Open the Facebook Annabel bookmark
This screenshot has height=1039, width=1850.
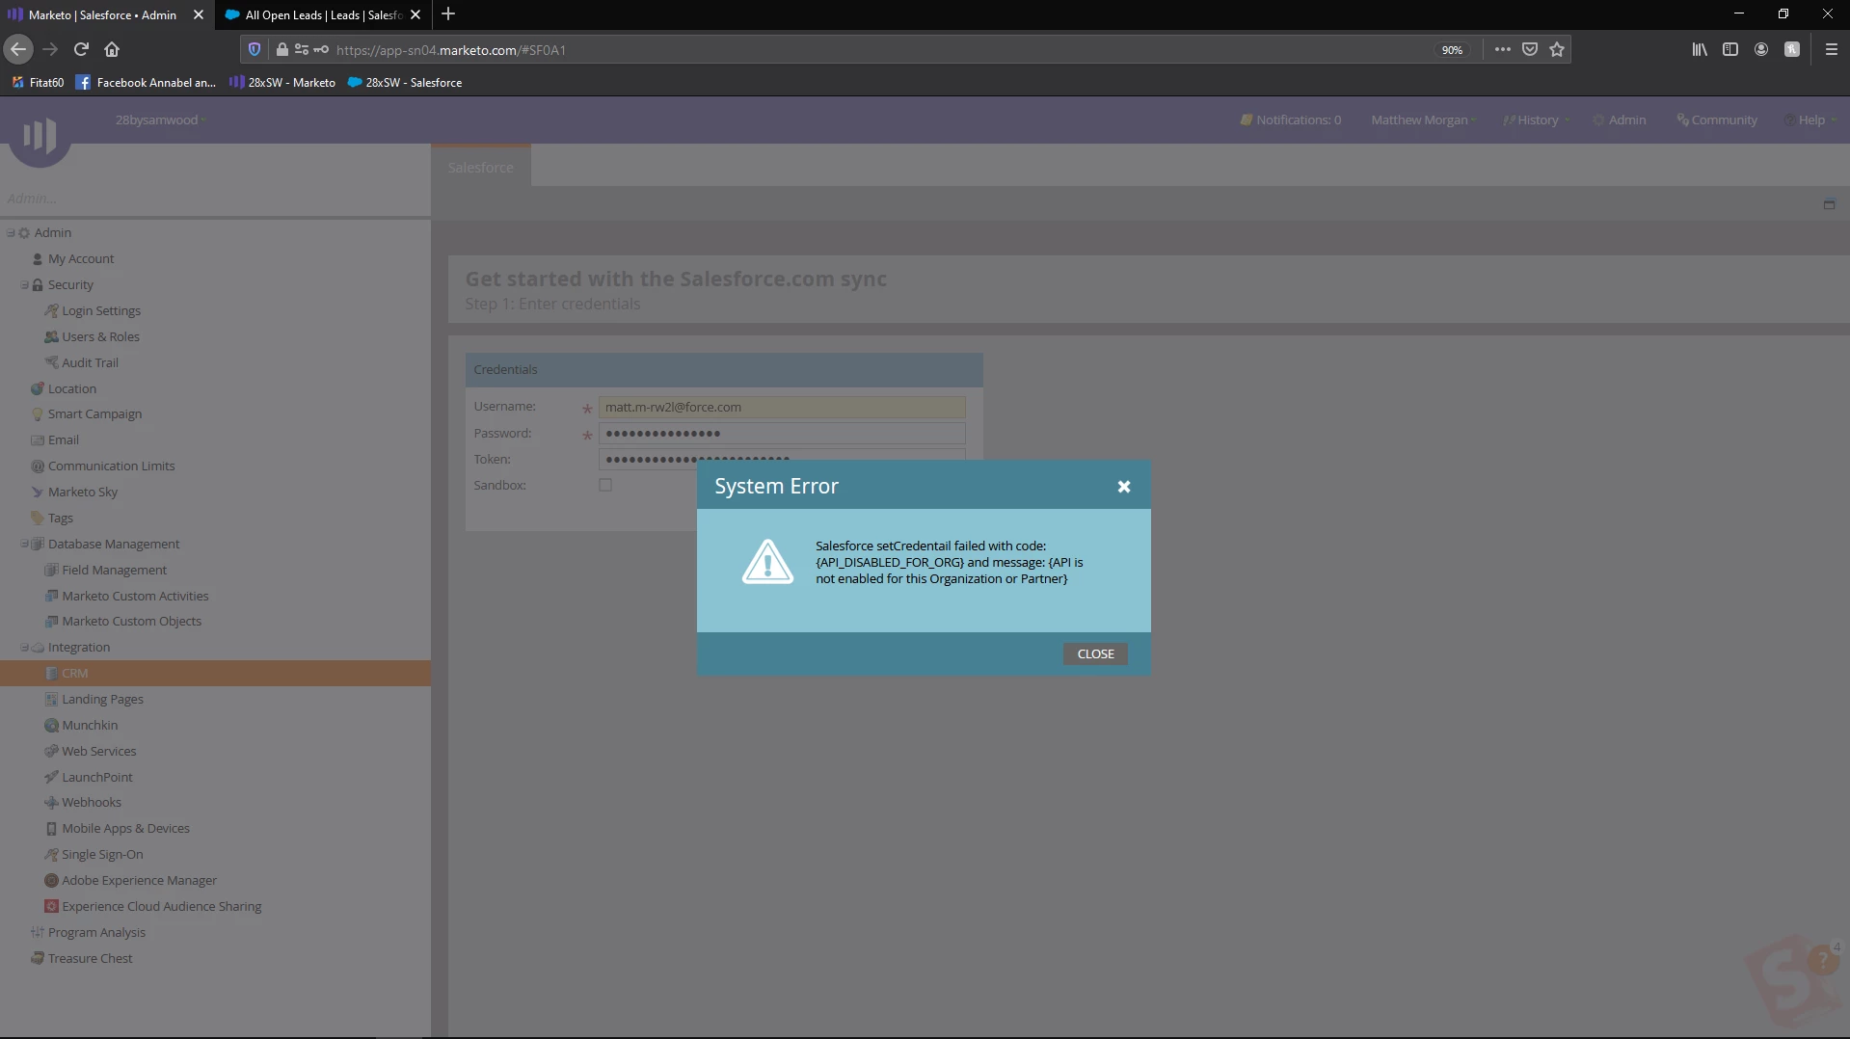tap(146, 82)
